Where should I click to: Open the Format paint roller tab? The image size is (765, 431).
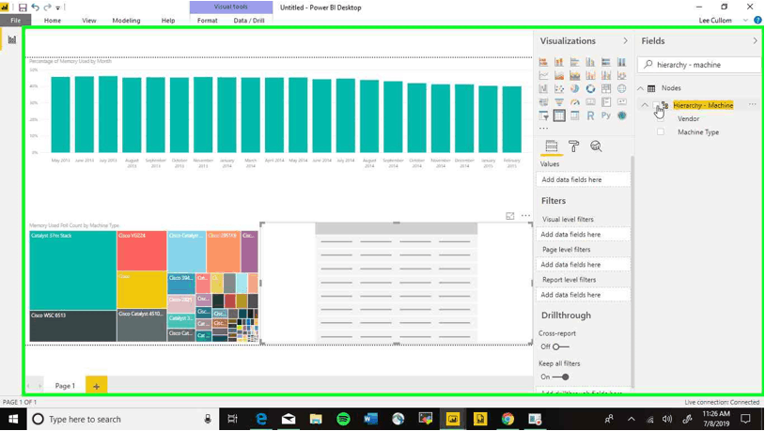[573, 146]
